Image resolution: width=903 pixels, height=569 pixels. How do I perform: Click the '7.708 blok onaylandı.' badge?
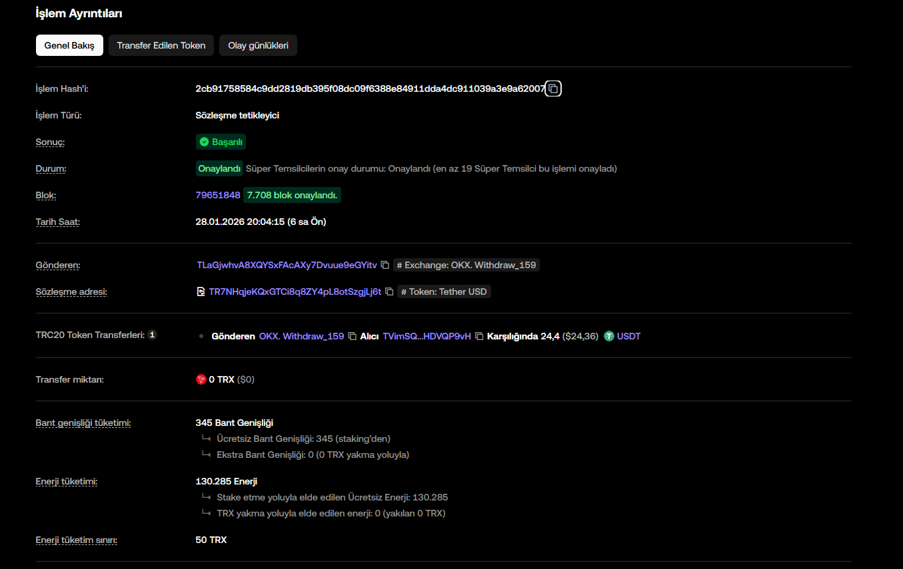pyautogui.click(x=293, y=195)
